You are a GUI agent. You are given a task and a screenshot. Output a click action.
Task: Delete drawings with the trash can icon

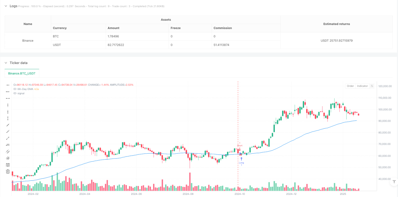tap(8, 171)
